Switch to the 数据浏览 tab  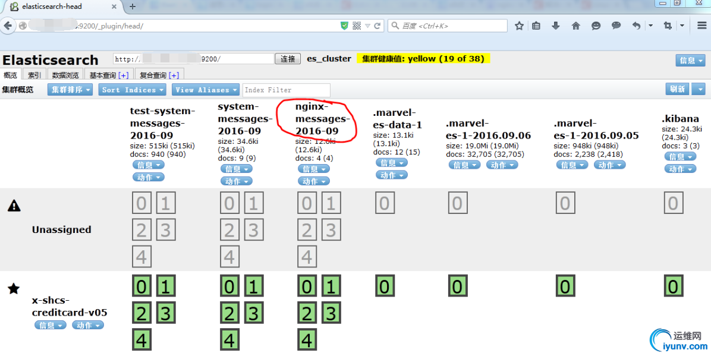[65, 75]
